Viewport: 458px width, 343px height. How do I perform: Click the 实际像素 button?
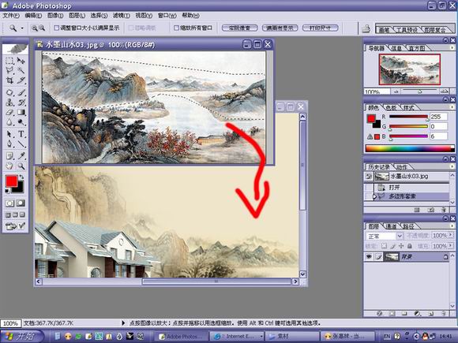point(239,28)
